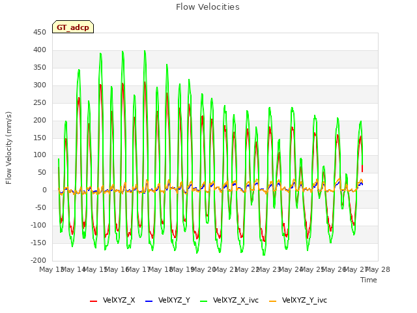Click the 400 y-axis tick label
417x313 pixels.
pos(40,50)
